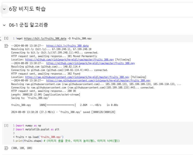The height and width of the screenshot is (155, 193).
Task: Open the last timestamped raw.githubusercontent.com link
Action: 98,81
